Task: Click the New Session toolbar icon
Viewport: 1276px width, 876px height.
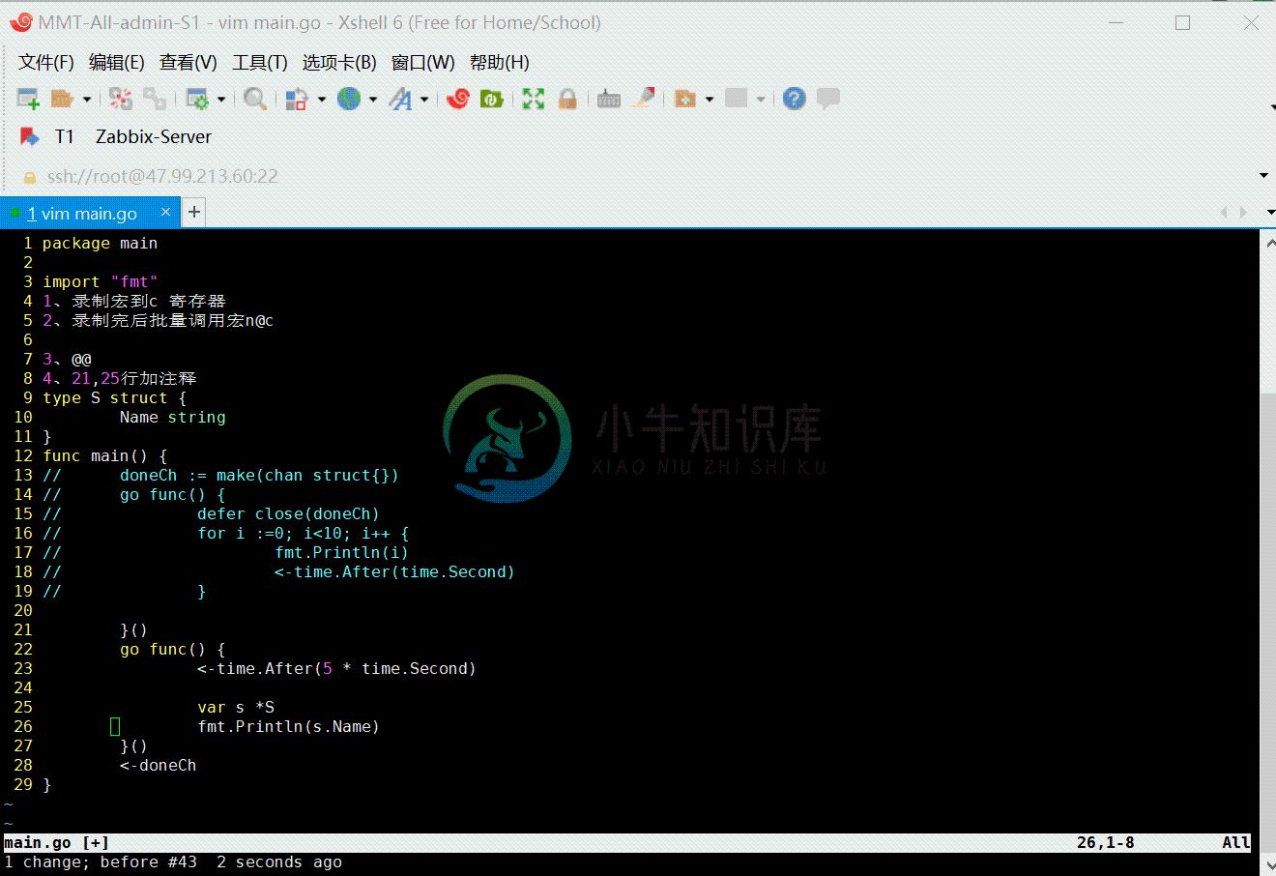Action: 28,99
